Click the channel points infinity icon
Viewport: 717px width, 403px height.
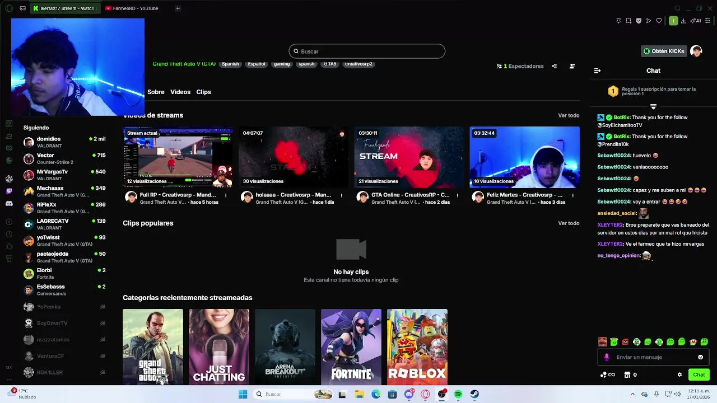[x=607, y=374]
